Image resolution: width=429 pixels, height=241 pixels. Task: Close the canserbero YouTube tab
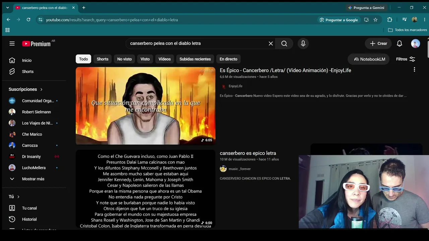click(x=74, y=8)
